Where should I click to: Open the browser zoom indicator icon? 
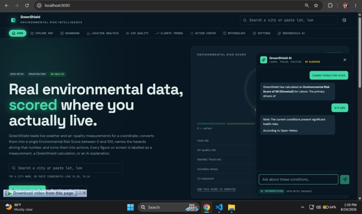[x=307, y=5]
